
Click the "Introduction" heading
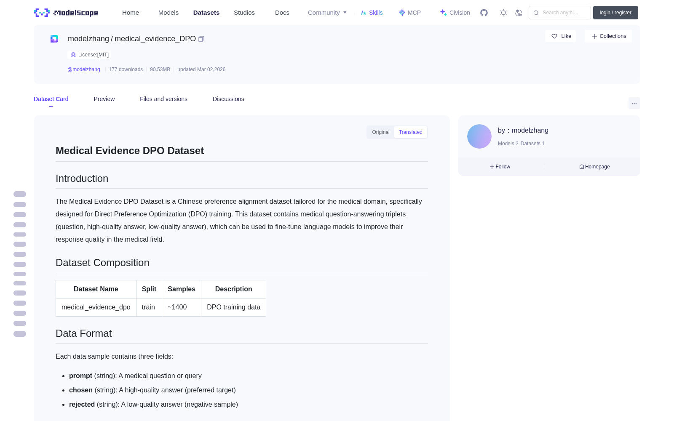(x=82, y=179)
